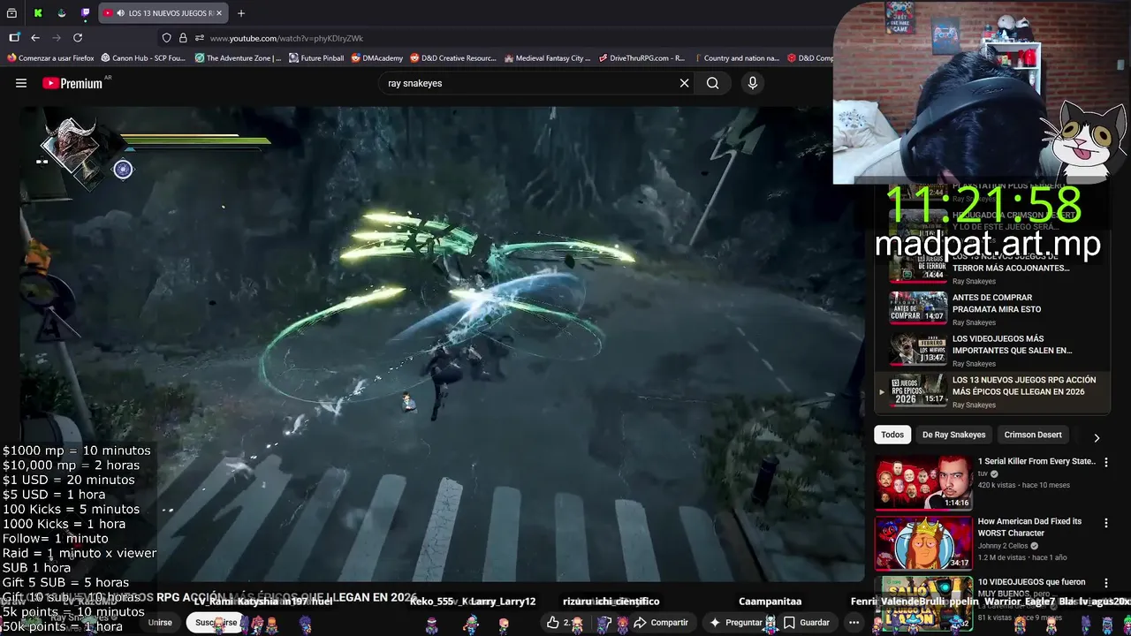
Task: Open 'Country and nation na...' bookmark
Action: click(x=736, y=58)
